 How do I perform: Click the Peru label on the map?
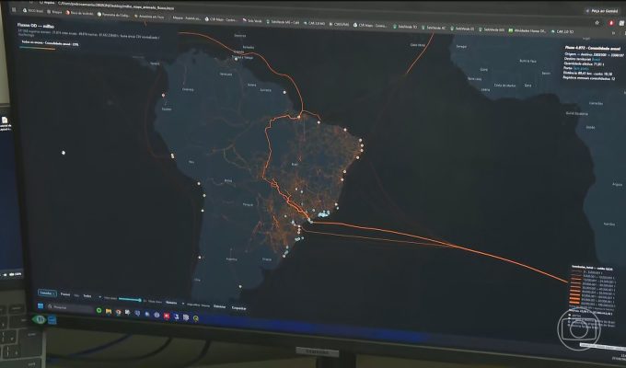191,162
